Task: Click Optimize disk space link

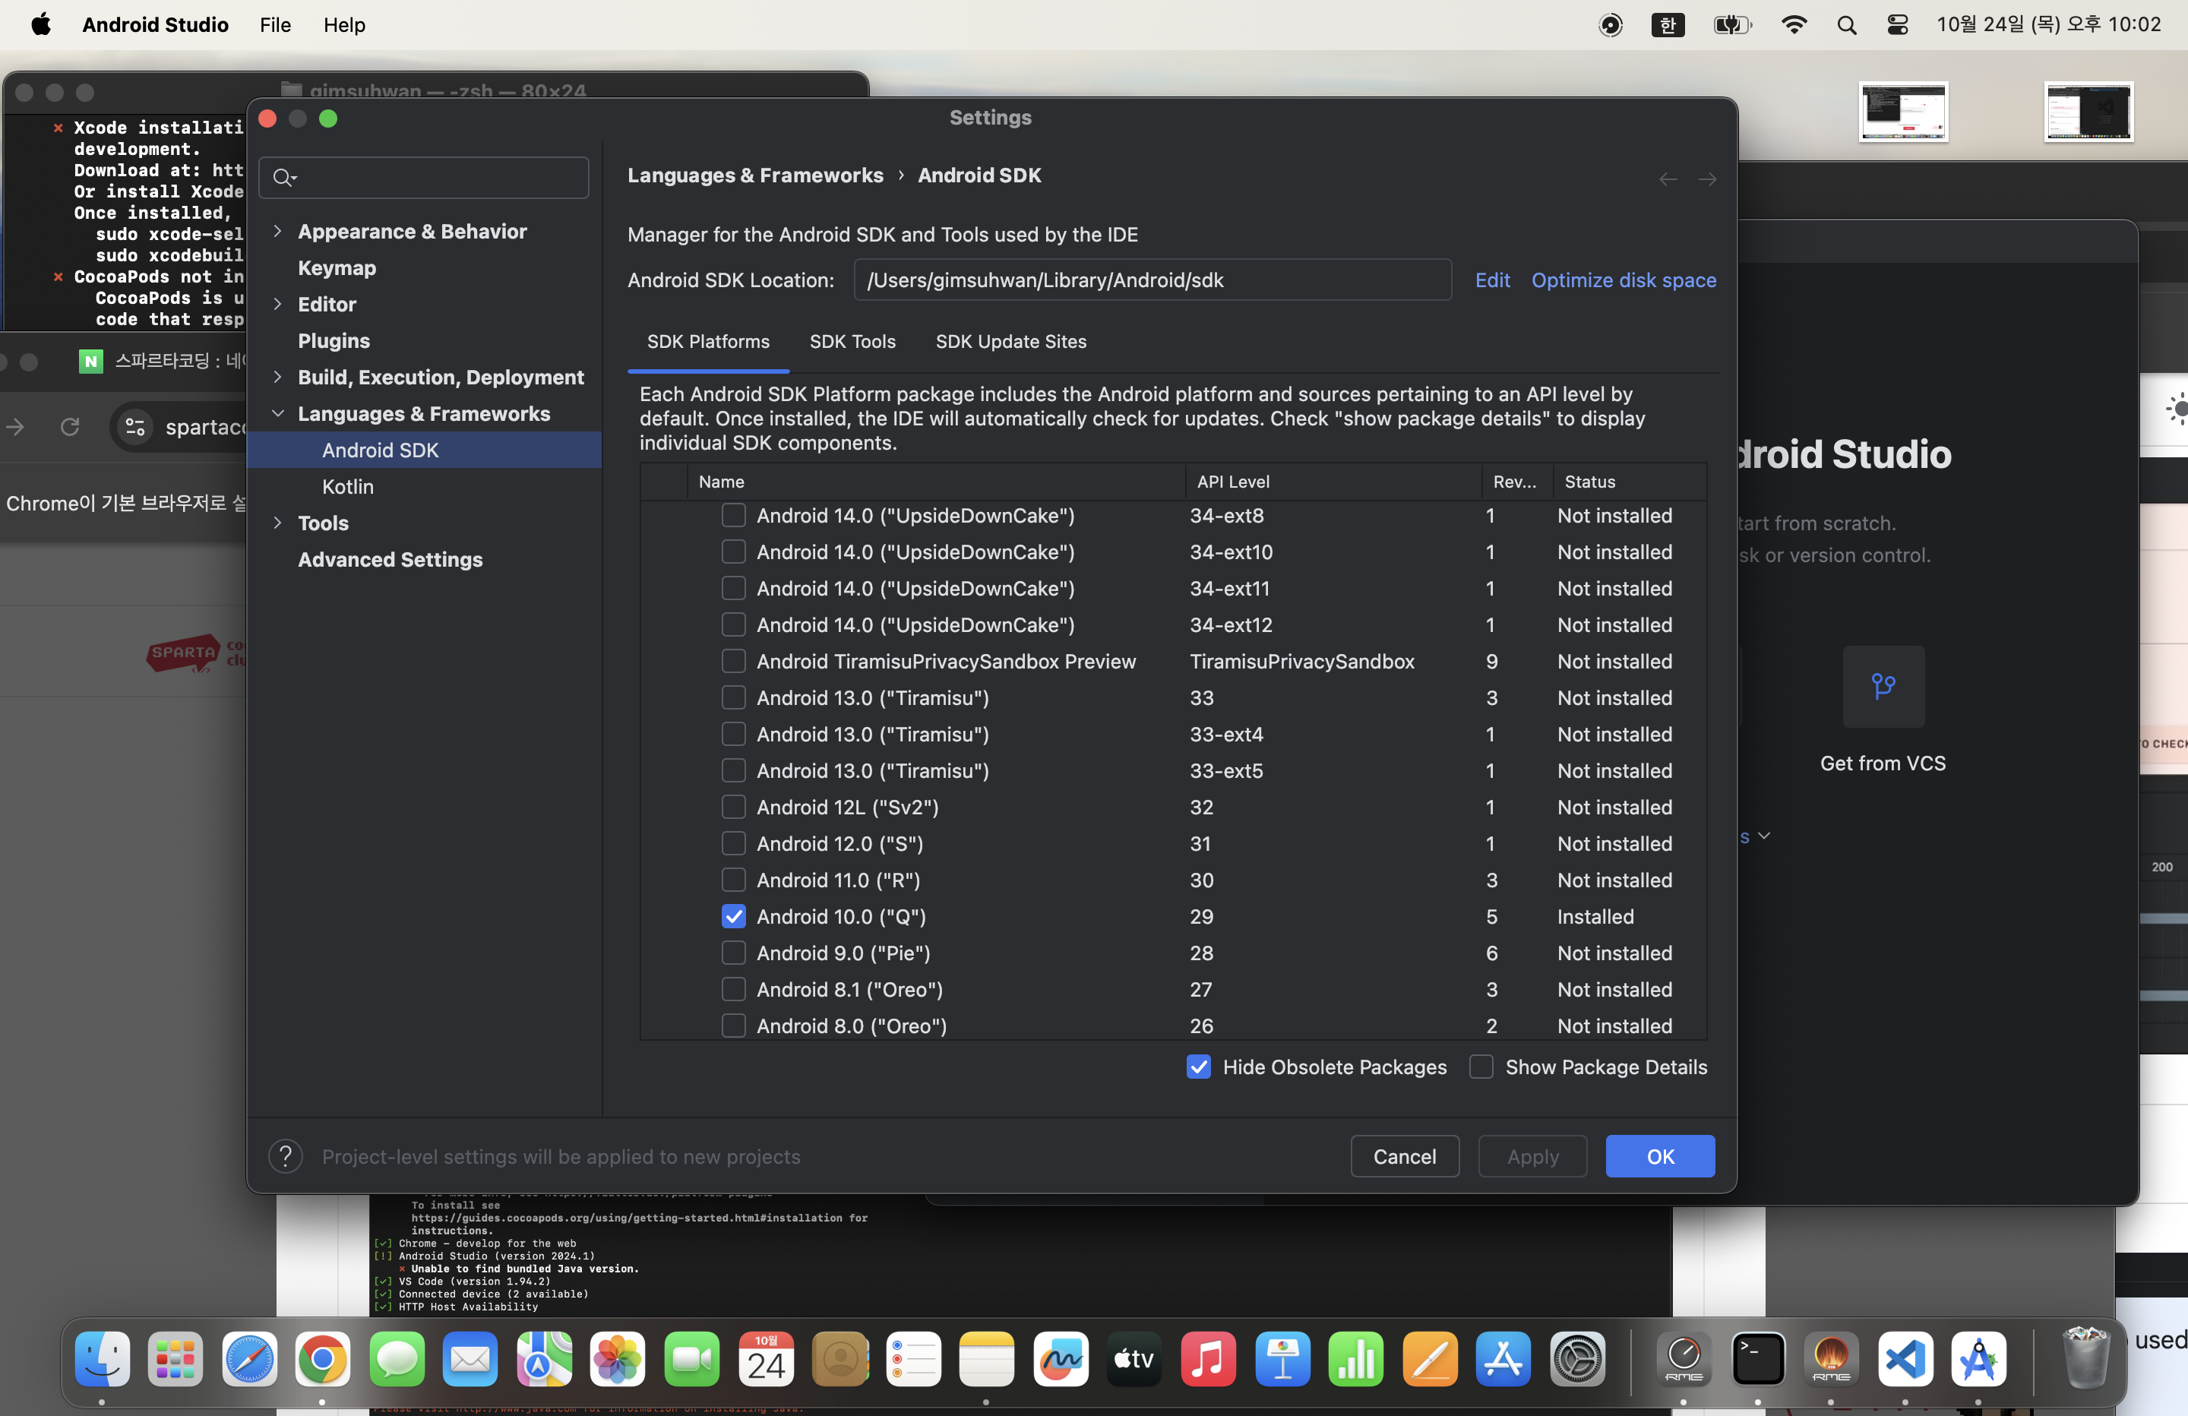Action: click(1624, 280)
